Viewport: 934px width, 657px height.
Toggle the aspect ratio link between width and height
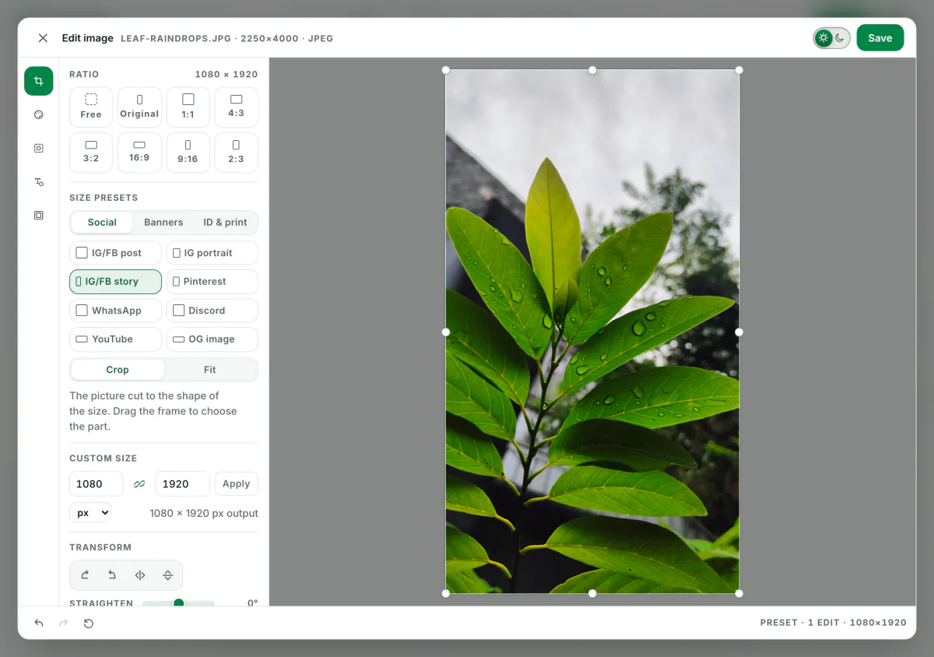pyautogui.click(x=139, y=483)
